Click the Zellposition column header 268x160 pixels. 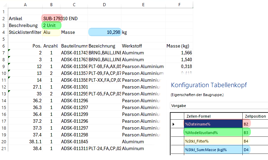[255, 116]
